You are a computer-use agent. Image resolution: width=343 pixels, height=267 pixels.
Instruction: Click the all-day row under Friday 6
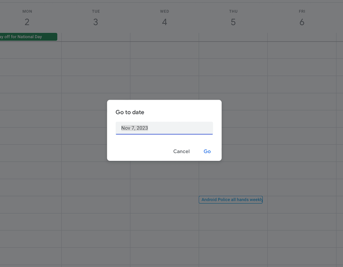coord(302,37)
